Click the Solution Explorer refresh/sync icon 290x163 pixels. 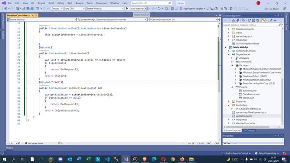[249, 20]
